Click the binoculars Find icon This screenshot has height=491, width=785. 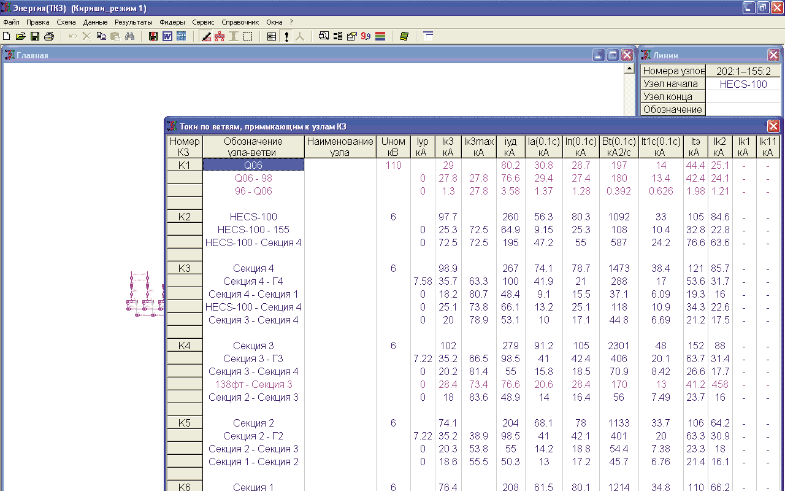(129, 36)
